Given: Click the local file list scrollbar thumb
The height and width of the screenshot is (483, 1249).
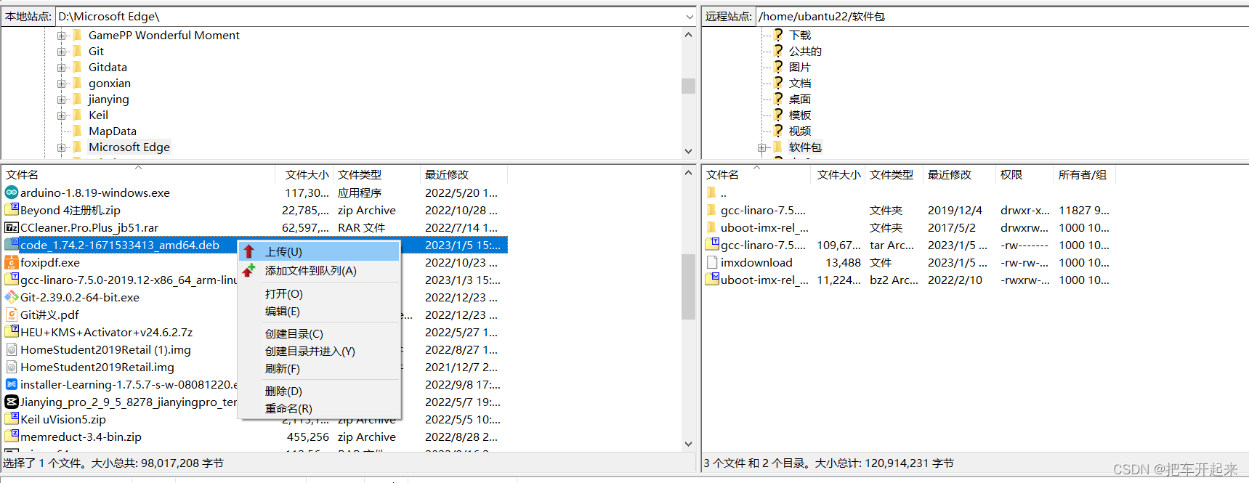Looking at the screenshot, I should [x=688, y=286].
